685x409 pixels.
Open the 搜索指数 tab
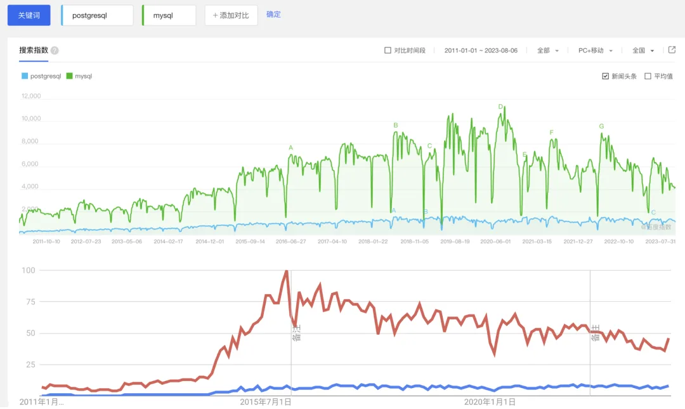point(34,50)
